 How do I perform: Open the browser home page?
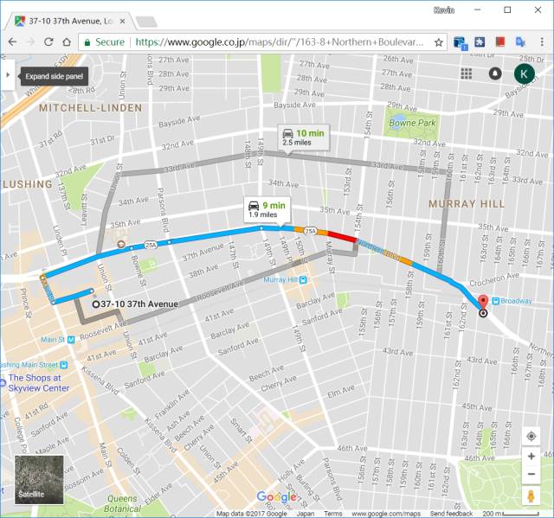pos(67,42)
